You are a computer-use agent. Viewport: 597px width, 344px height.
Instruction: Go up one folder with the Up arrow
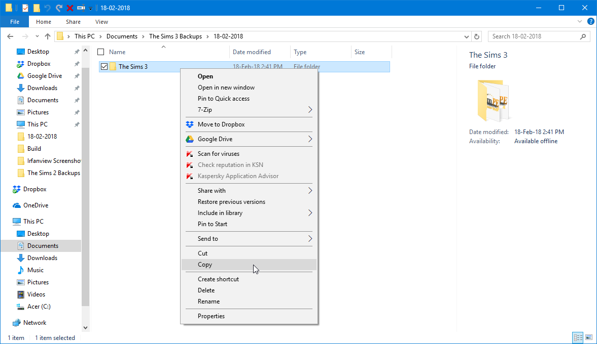48,36
